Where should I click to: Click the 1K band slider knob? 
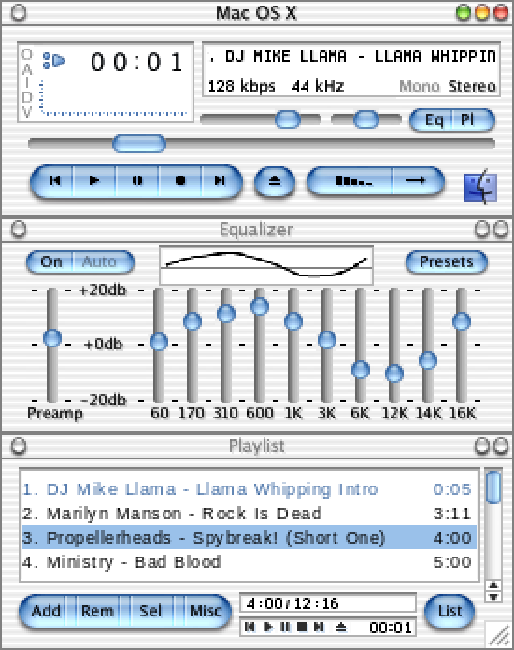click(293, 321)
